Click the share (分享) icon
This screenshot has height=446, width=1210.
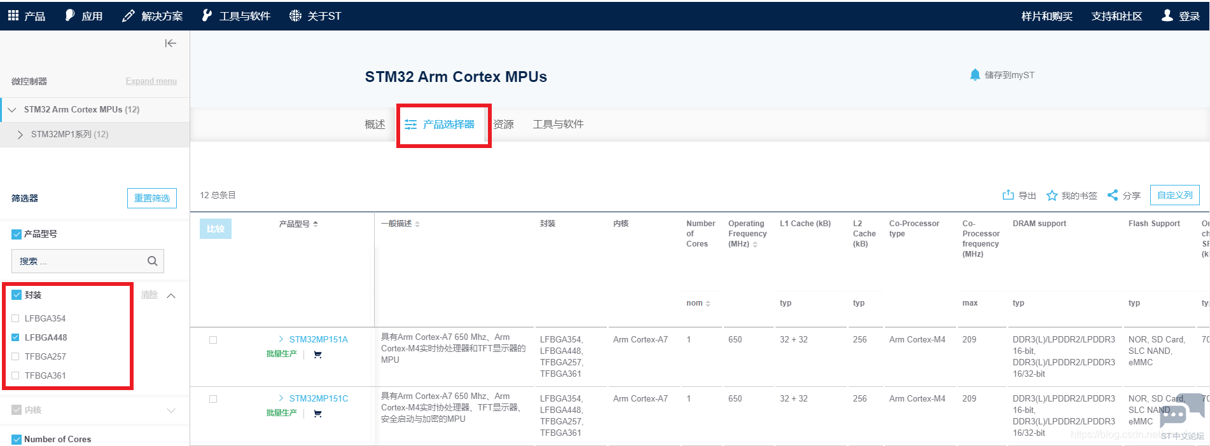pyautogui.click(x=1112, y=195)
